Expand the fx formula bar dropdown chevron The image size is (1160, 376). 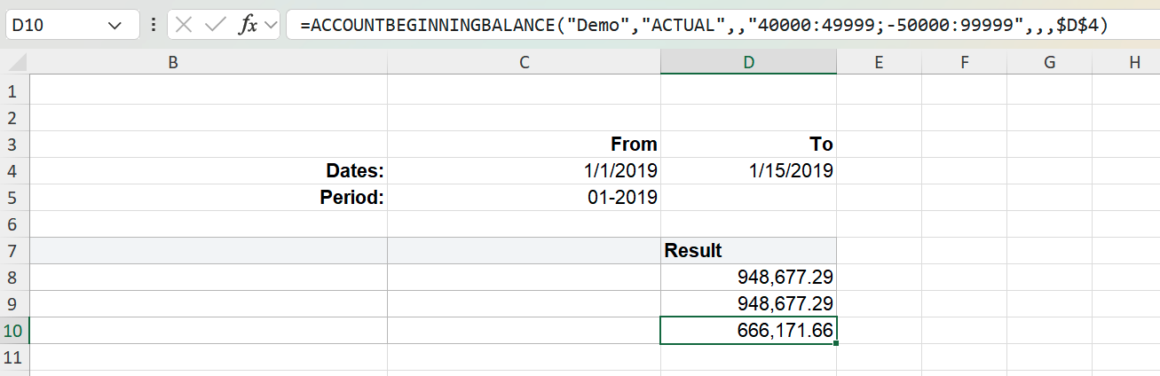pyautogui.click(x=270, y=25)
